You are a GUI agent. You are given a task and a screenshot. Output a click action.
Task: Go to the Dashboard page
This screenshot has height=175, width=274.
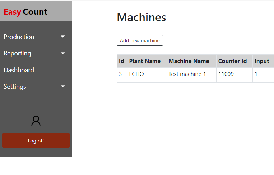[x=19, y=70]
